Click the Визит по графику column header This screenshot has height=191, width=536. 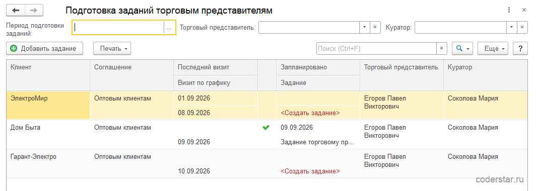(x=216, y=82)
